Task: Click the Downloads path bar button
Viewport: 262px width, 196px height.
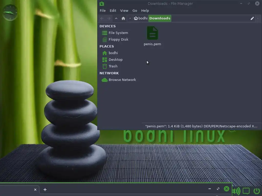Action: point(160,18)
